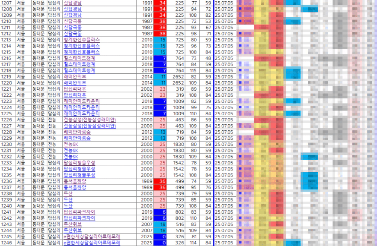Click 두산위브 link in row 1244
Image resolution: width=377 pixels, height=246 pixels.
(72, 230)
